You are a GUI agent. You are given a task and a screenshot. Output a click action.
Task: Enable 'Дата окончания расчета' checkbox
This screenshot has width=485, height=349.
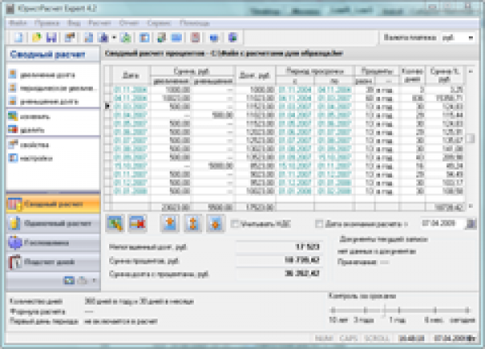(322, 222)
